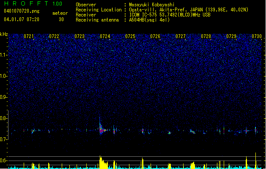Select observer name Masayuki Kobayashi

tap(152, 5)
